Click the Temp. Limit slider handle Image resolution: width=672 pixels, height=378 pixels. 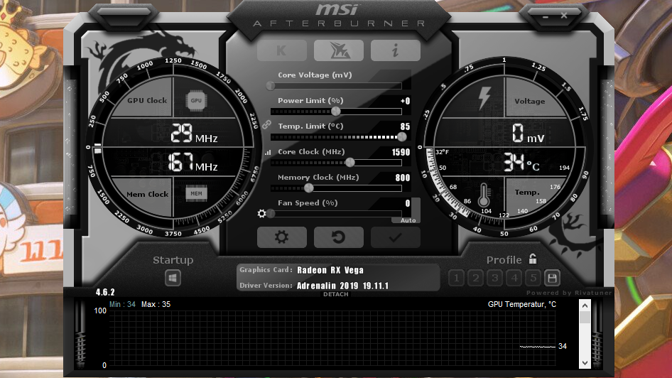click(x=401, y=136)
